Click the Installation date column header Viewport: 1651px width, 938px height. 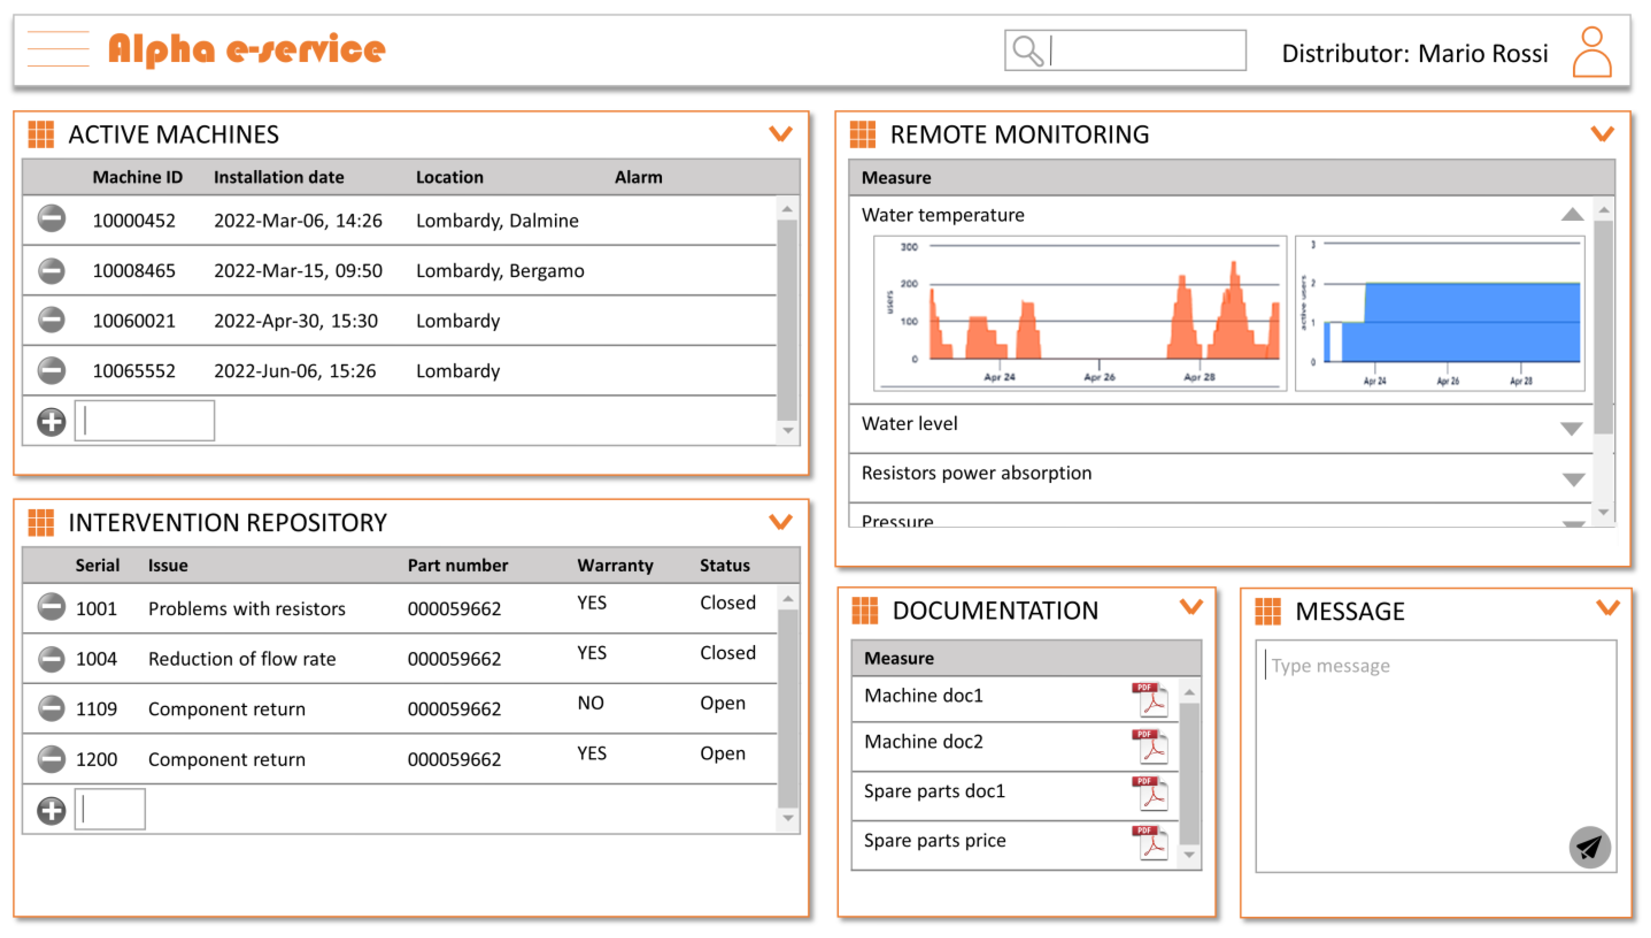pos(278,177)
